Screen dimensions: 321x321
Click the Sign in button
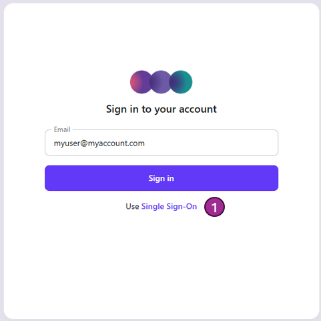162,178
